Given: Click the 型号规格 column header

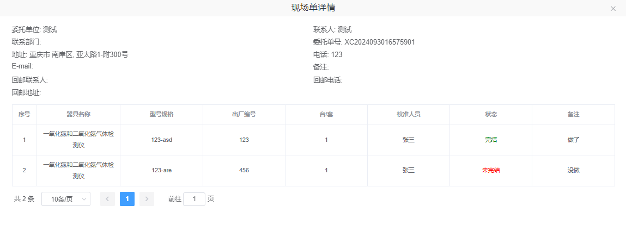Looking at the screenshot, I should tap(161, 115).
